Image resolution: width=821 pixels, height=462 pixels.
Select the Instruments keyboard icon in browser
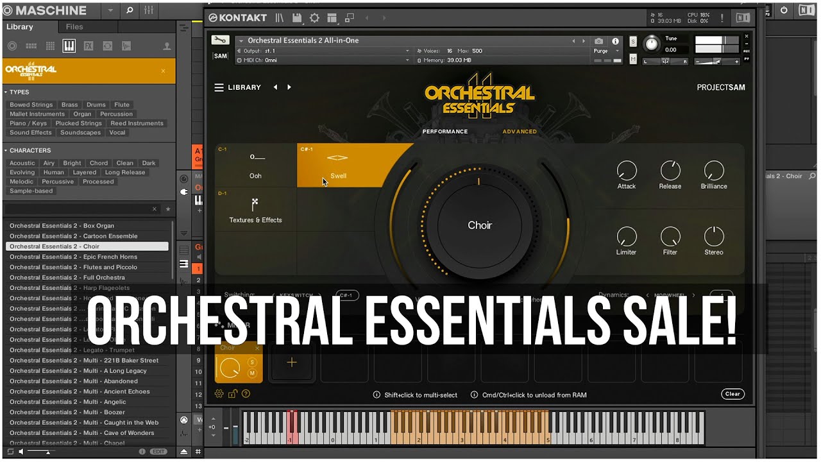pos(69,46)
